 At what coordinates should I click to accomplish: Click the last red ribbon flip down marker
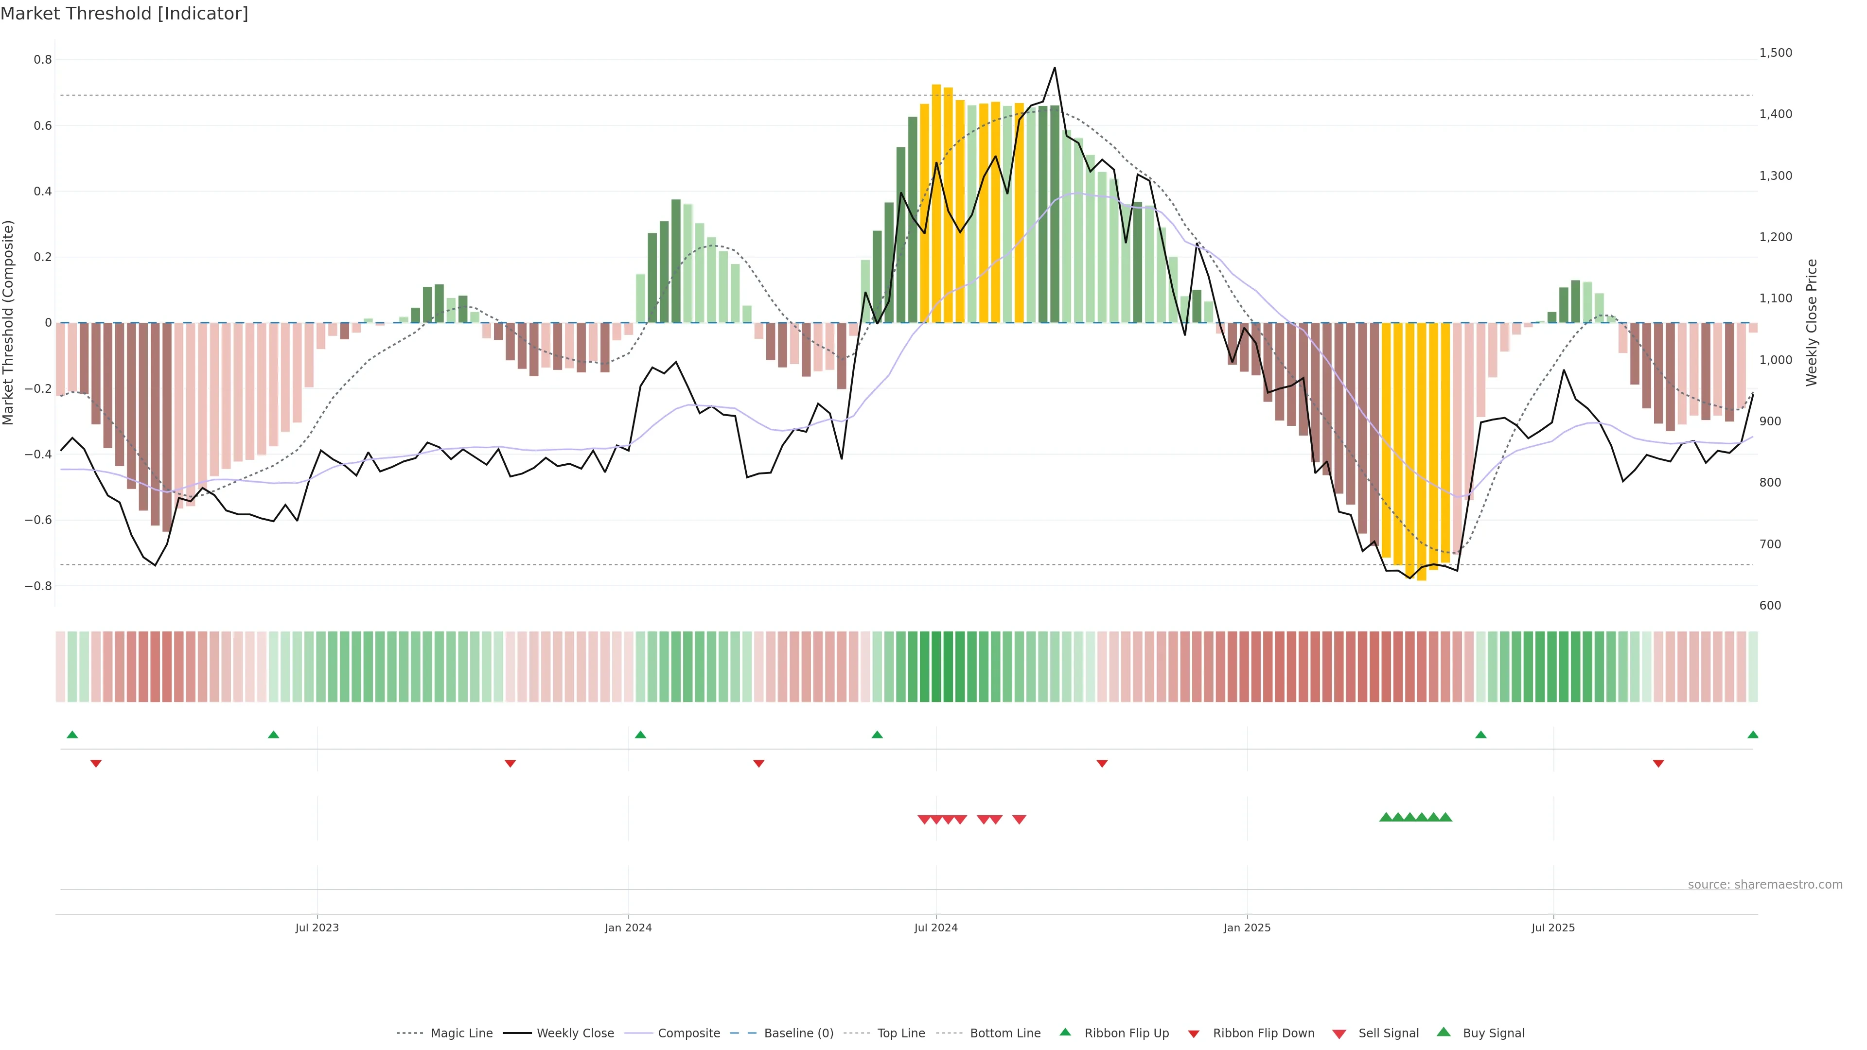[1658, 764]
